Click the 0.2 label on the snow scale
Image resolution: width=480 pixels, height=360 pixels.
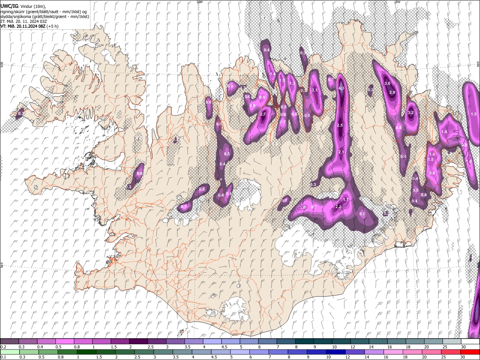[3, 347]
